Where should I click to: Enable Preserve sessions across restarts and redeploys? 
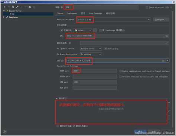[120, 77]
